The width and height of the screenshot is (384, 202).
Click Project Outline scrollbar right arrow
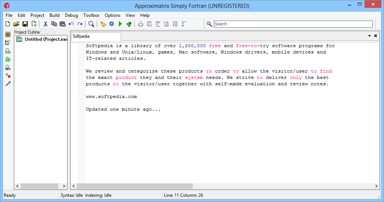pyautogui.click(x=64, y=186)
